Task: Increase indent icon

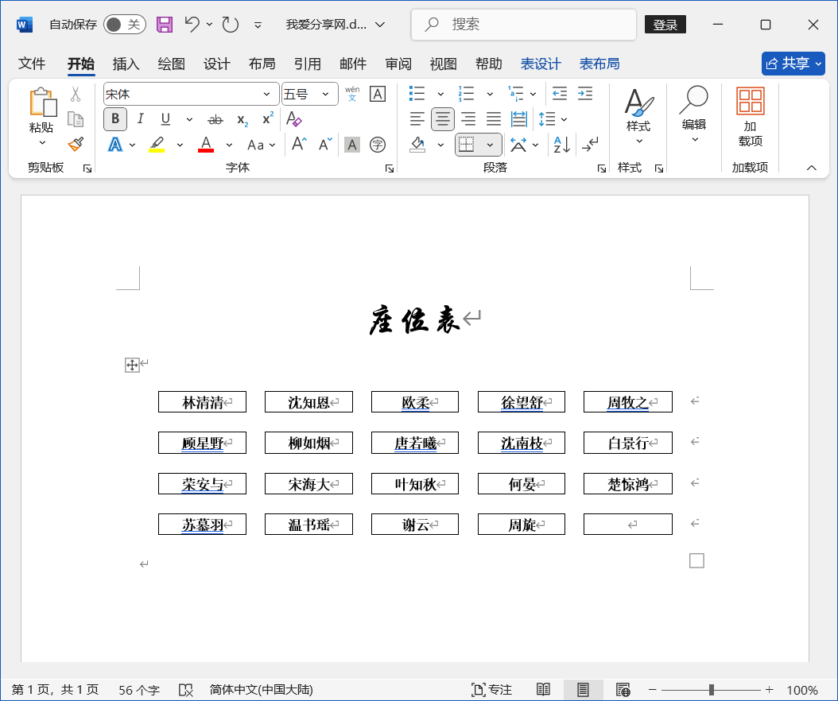Action: 585,94
